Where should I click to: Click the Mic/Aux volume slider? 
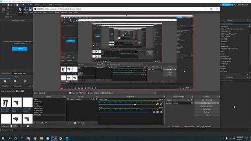[127, 112]
